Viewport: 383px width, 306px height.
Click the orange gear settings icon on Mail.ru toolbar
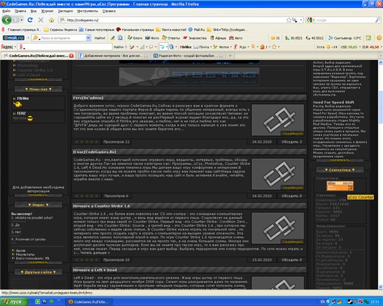[x=379, y=38]
